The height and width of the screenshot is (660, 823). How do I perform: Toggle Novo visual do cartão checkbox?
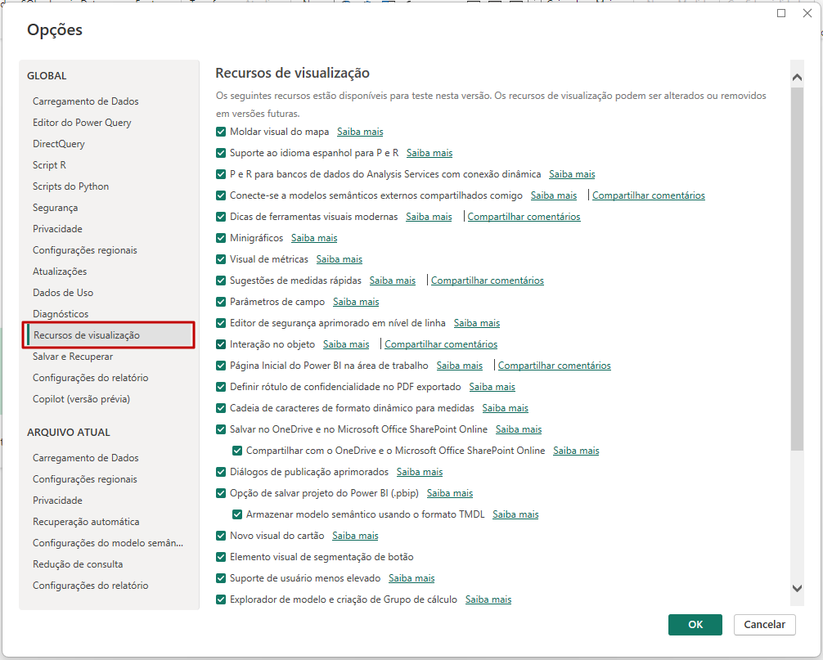[x=221, y=536]
